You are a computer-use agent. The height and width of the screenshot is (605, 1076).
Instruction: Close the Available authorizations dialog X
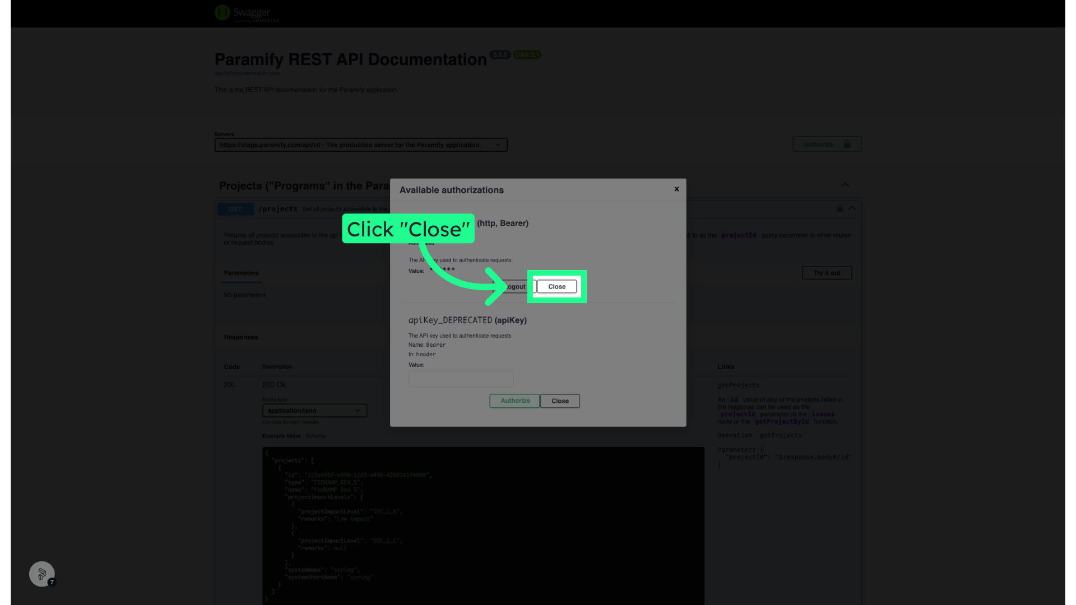pos(676,189)
